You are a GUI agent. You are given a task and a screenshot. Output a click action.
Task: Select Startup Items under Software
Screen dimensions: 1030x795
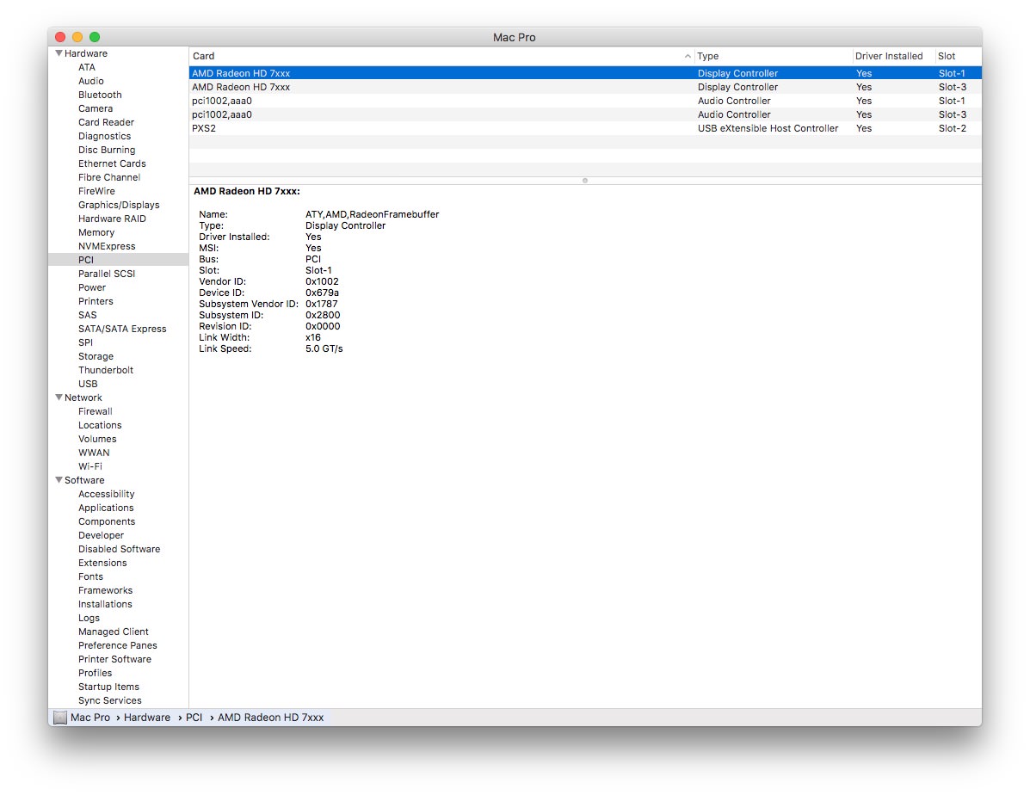[108, 688]
